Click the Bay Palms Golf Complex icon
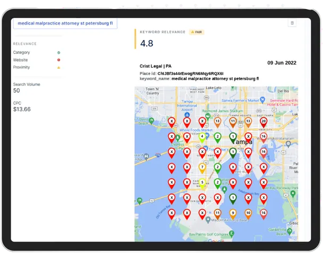The width and height of the screenshot is (325, 253). [231, 234]
